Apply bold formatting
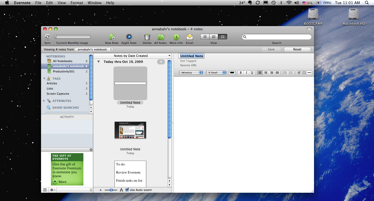Image resolution: width=374 pixels, height=201 pixels. coord(241,73)
